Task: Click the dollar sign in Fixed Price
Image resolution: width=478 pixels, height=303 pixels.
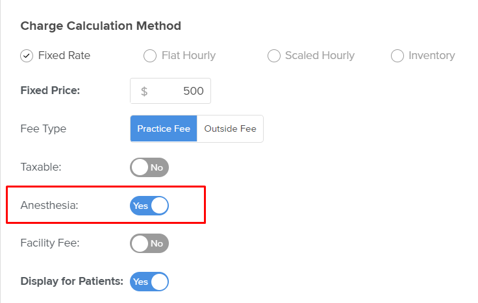Action: click(x=144, y=91)
